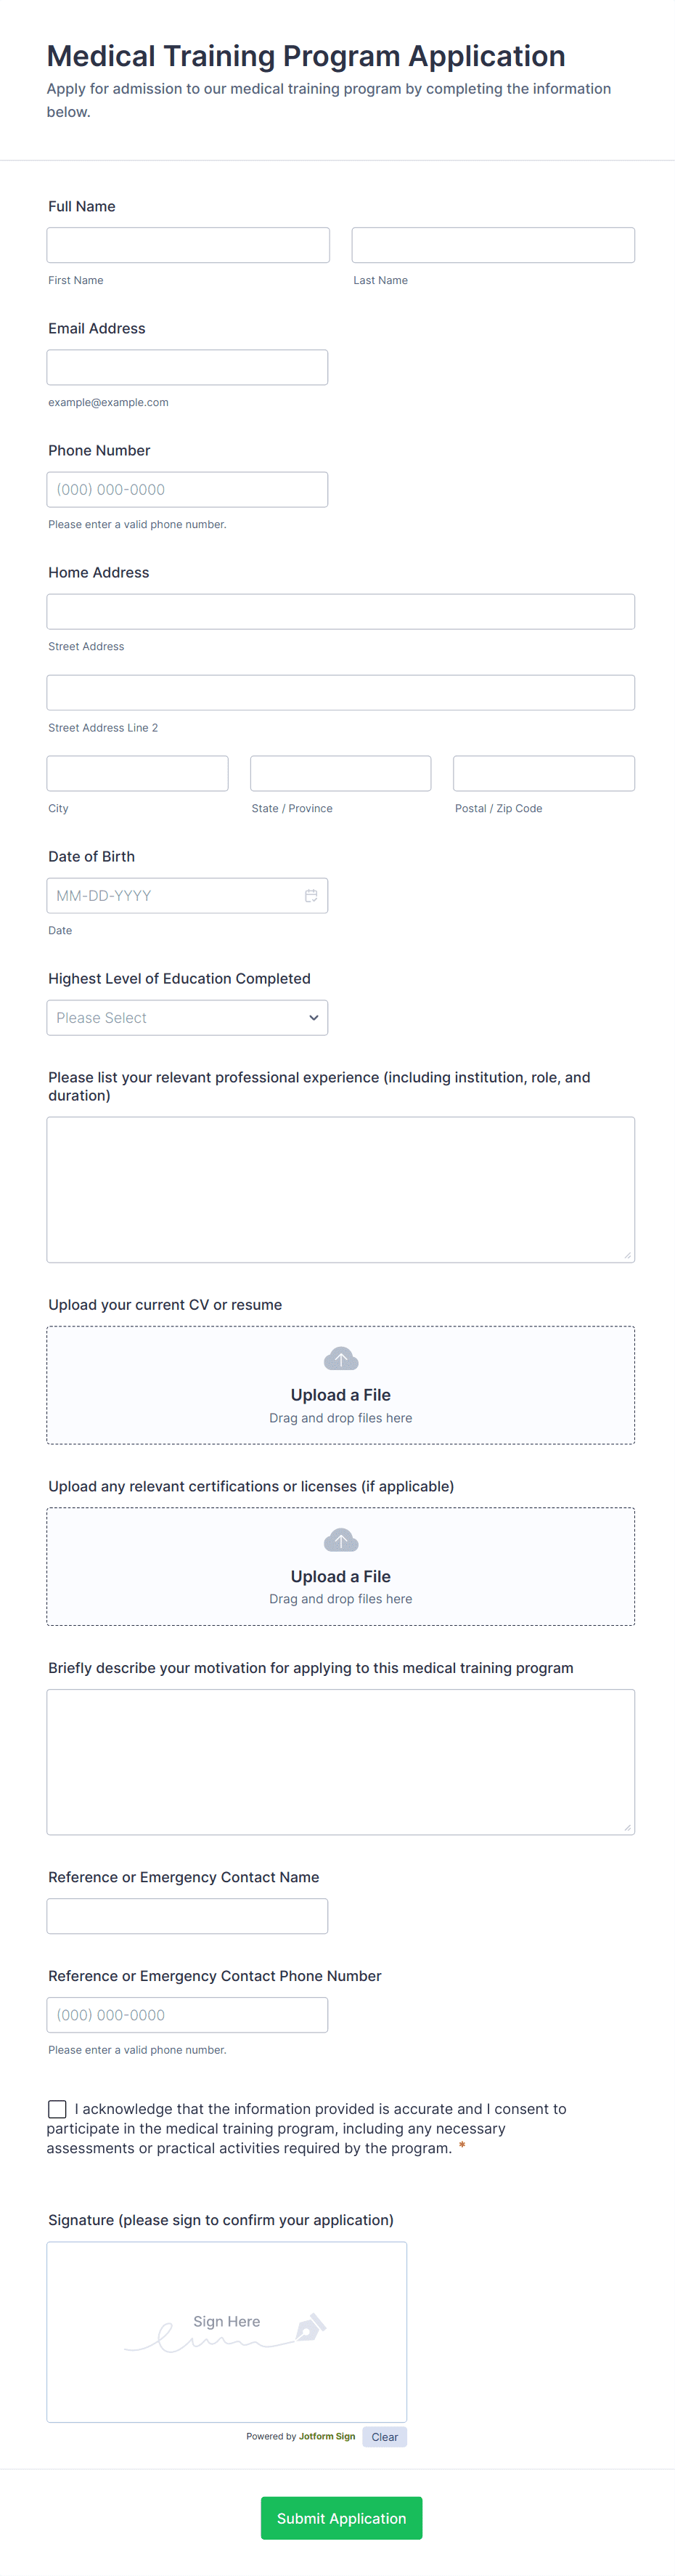
Task: Select the Emergency Contact Name field
Action: point(188,1915)
